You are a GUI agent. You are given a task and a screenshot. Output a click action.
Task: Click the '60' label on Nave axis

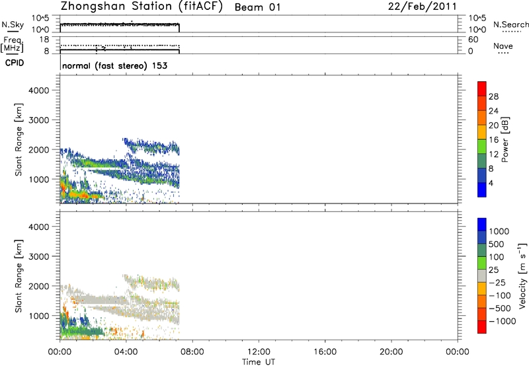click(x=473, y=40)
